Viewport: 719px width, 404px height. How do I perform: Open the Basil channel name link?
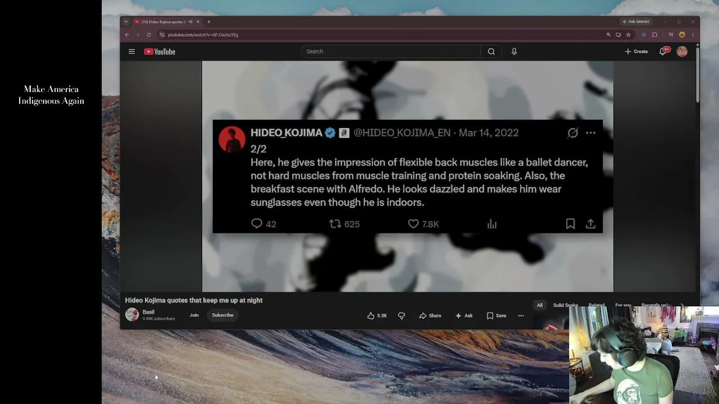(148, 312)
